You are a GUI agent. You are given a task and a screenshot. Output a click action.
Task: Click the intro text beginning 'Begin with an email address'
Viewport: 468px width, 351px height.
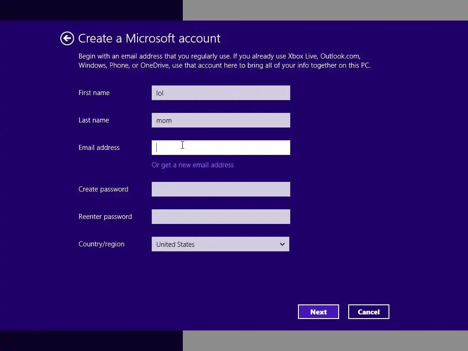coord(224,61)
